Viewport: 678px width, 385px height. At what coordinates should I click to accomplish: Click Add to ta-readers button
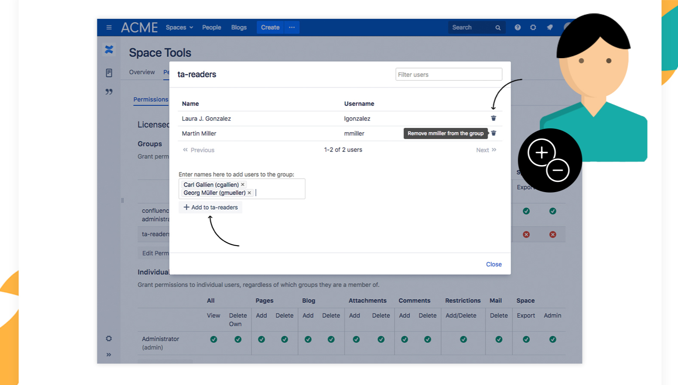210,207
